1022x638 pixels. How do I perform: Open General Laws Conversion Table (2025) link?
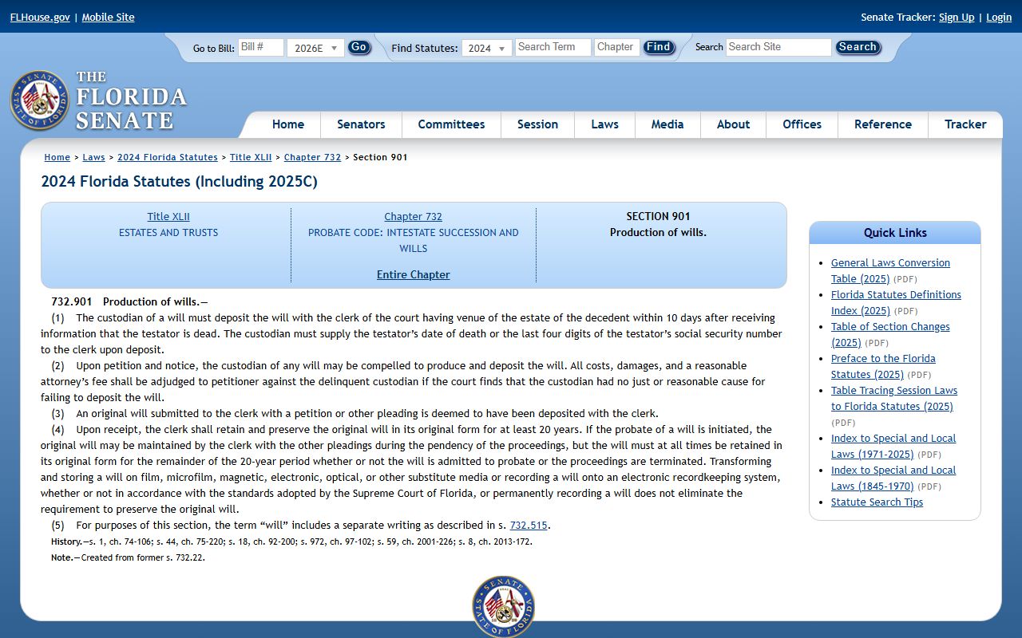pos(890,270)
